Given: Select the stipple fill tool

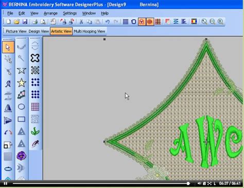Looking at the screenshot, I should (x=35, y=119).
